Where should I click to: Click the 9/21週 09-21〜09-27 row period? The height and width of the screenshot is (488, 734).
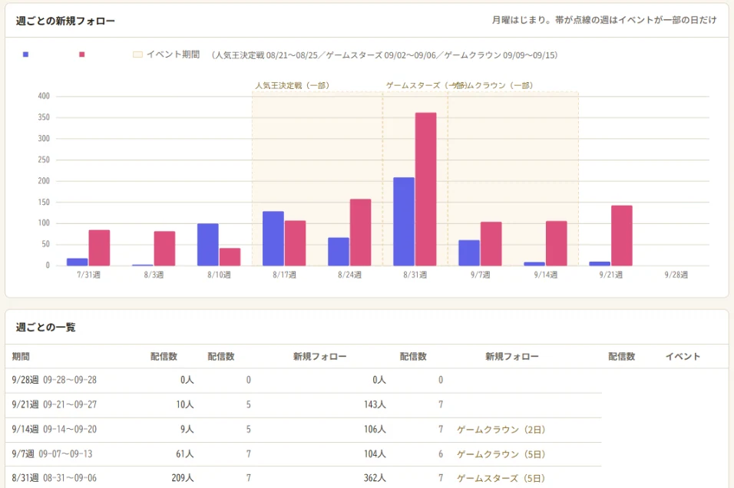click(x=55, y=404)
